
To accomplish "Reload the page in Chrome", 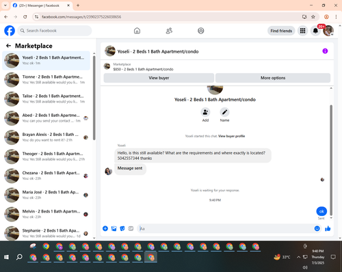I will point(25,17).
